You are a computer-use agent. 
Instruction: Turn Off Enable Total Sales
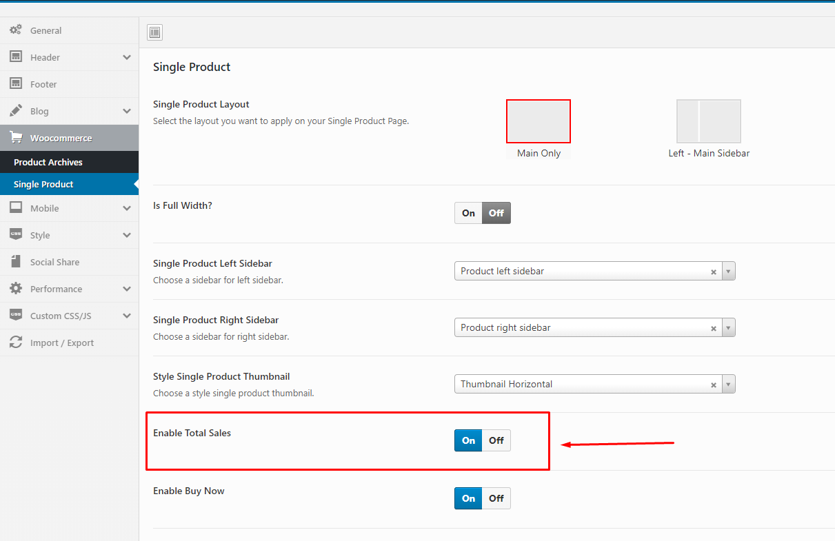[496, 440]
